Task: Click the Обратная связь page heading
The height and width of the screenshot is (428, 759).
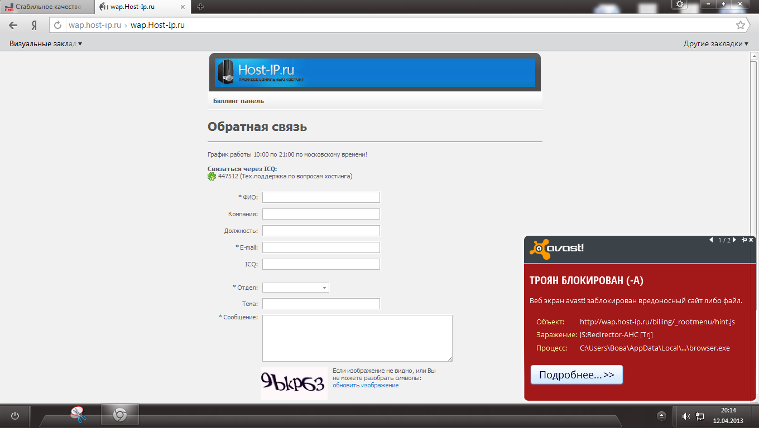Action: (257, 127)
